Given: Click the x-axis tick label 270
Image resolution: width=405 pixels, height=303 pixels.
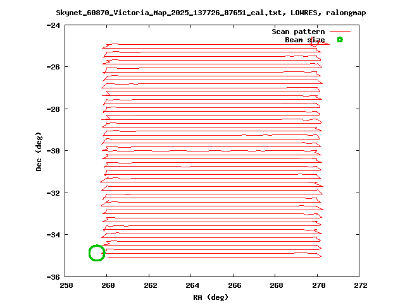Looking at the screenshot, I should click(x=319, y=285).
